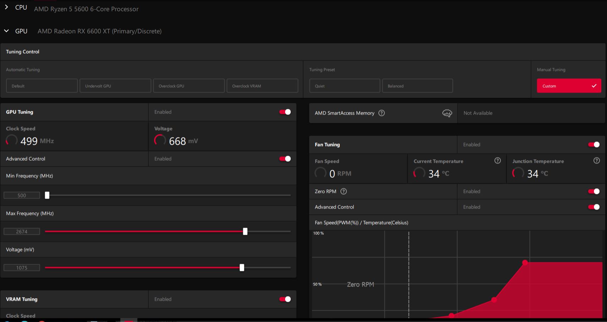Click the 'Max Frequency (MHz)' label
The width and height of the screenshot is (607, 322).
point(30,213)
